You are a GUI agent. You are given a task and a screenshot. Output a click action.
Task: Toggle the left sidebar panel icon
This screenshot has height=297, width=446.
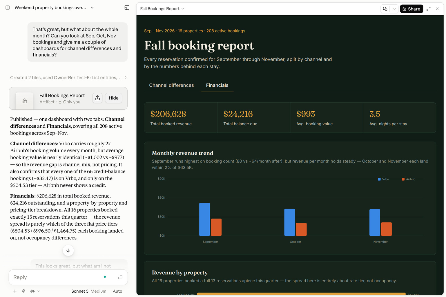coord(8,8)
